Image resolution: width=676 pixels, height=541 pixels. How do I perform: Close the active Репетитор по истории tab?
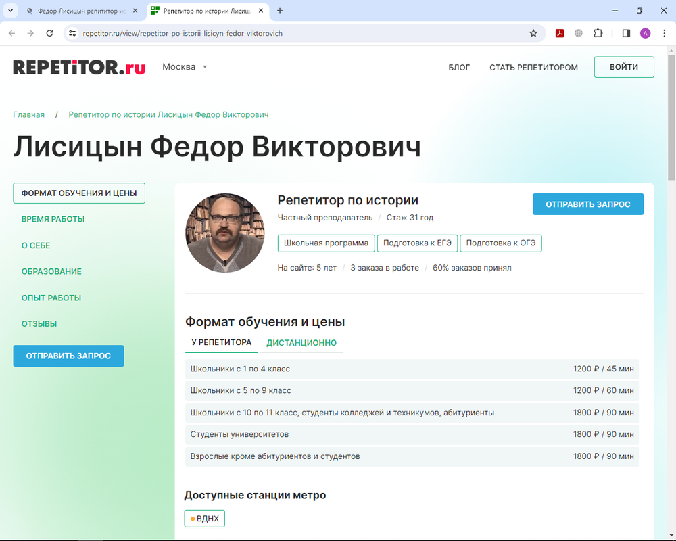point(261,11)
